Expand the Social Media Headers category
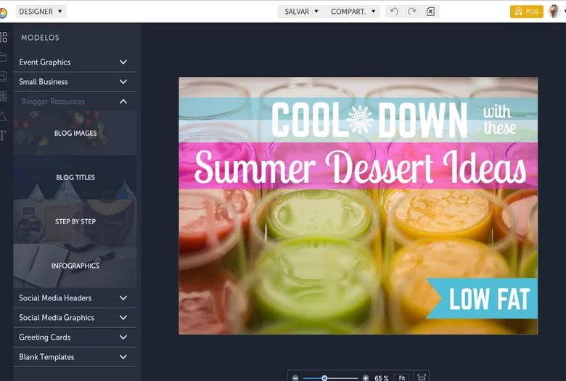The image size is (566, 381). pyautogui.click(x=75, y=298)
